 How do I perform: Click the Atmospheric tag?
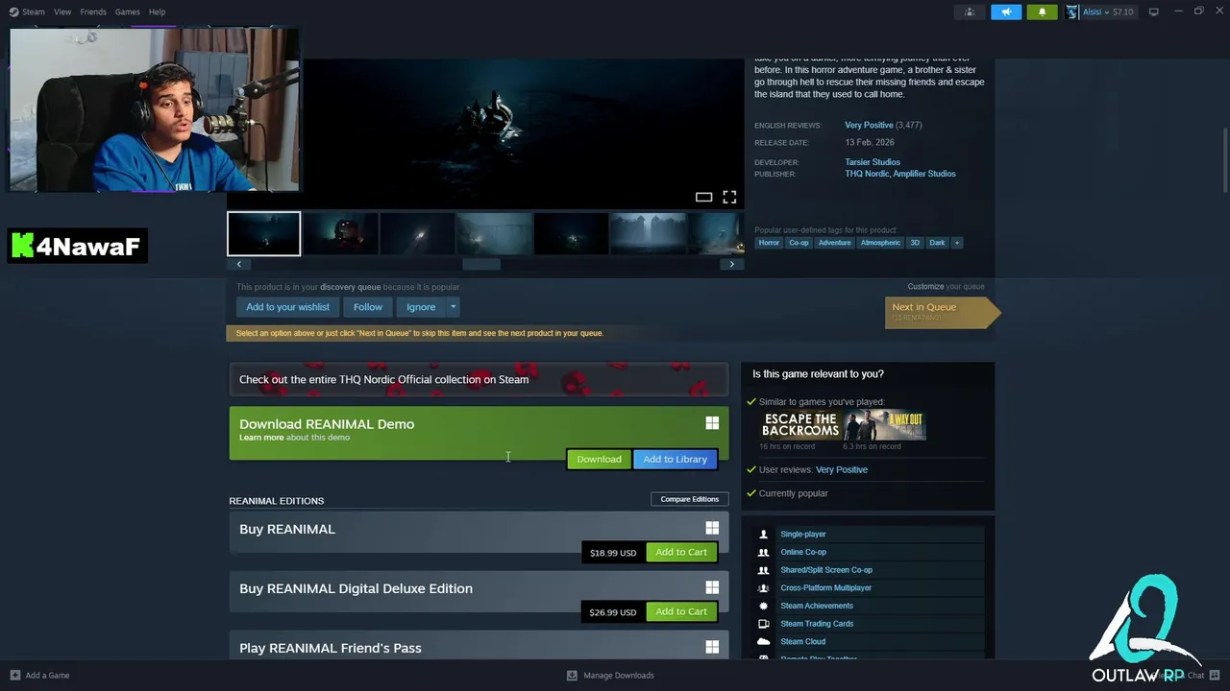click(880, 243)
